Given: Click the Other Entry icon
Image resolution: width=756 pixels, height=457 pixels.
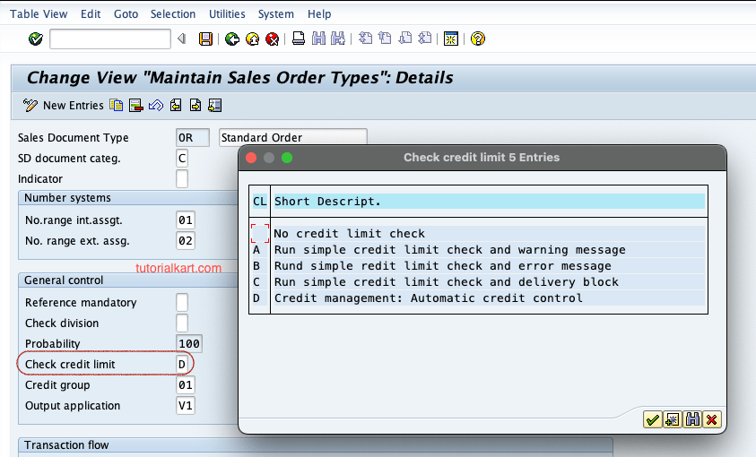Looking at the screenshot, I should coord(214,105).
